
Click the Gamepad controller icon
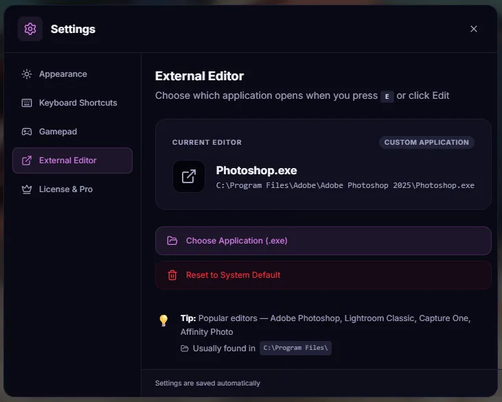[27, 132]
